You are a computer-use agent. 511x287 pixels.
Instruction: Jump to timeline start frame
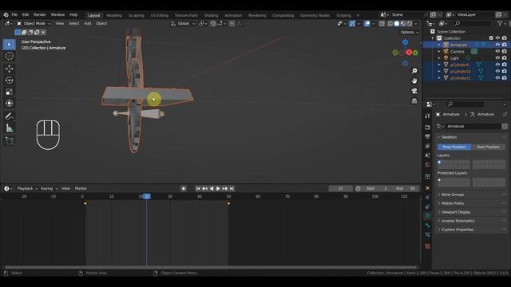(198, 188)
